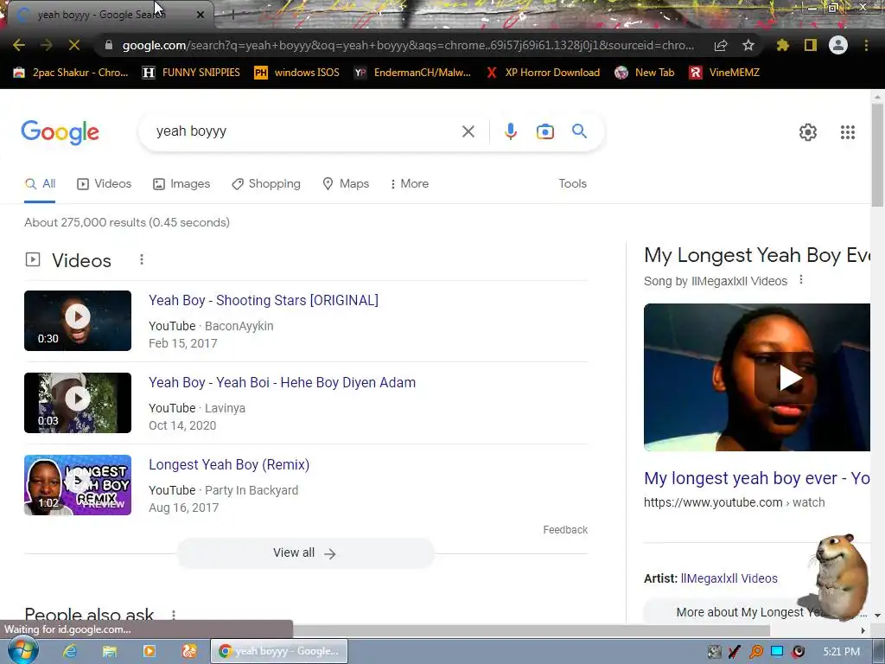Open FUNNY SNIPPIES bookmark

tap(191, 73)
